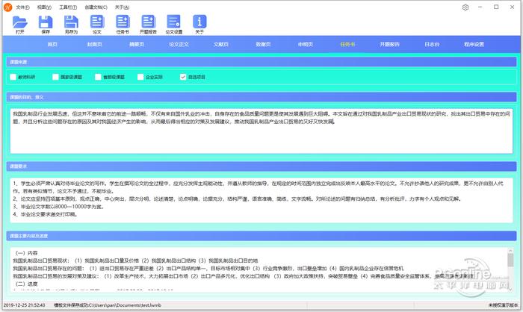Viewport: 523px width, 312px height.
Task: Switch to the 致谢页 tab
Action: click(263, 44)
